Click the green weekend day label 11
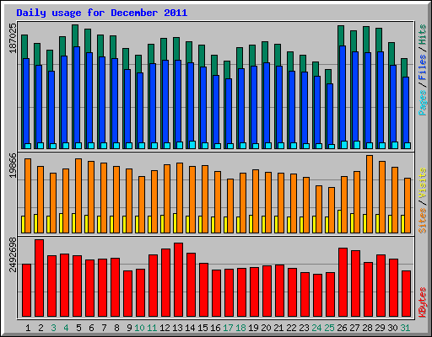This screenshot has width=432, height=337. pos(152,328)
